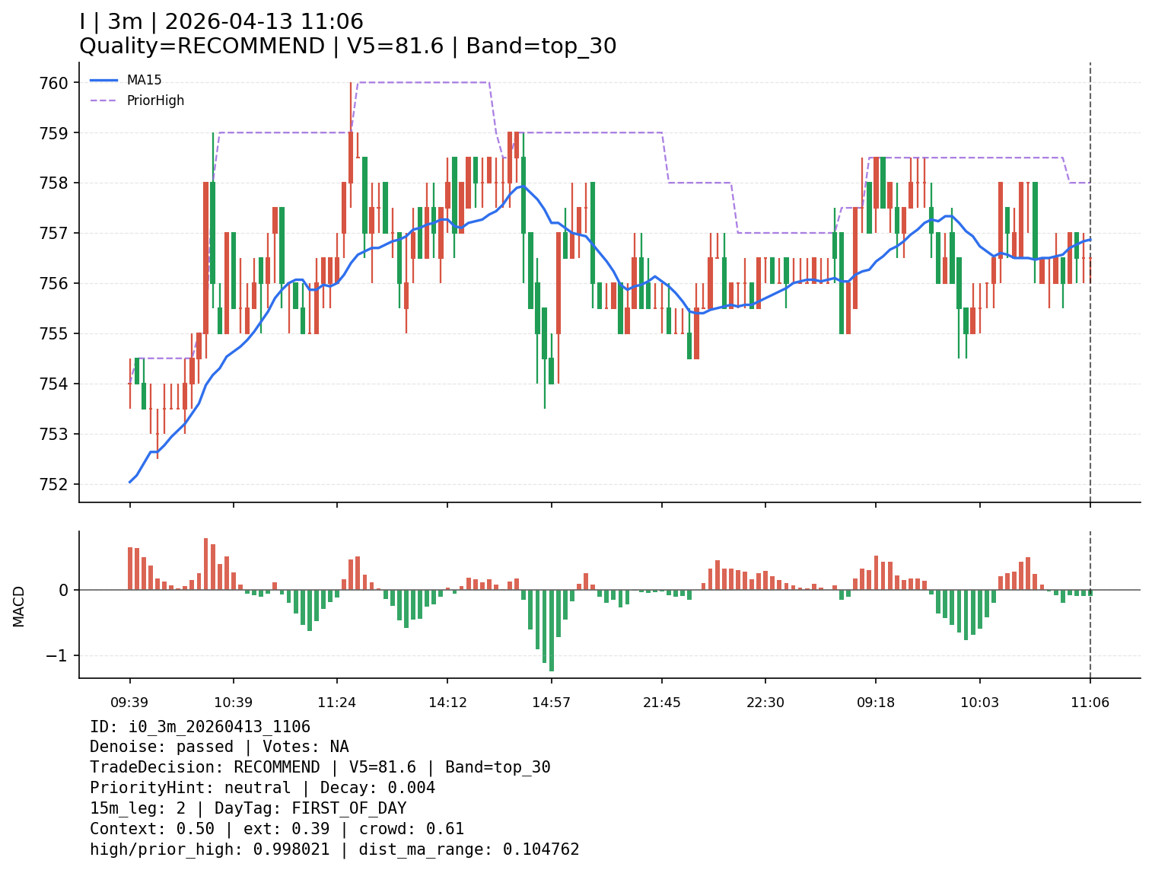This screenshot has width=1152, height=870.
Task: Click the 14:57 time axis label
Action: 552,703
